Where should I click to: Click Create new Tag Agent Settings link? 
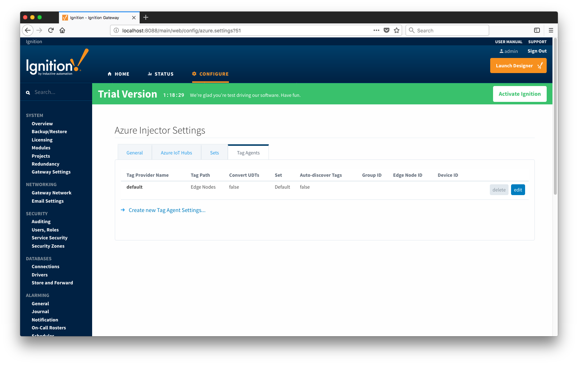click(x=167, y=210)
